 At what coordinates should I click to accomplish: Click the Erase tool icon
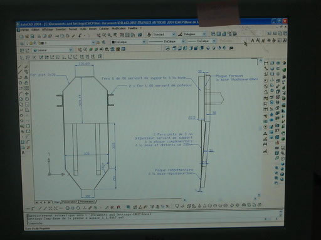(x=26, y=66)
